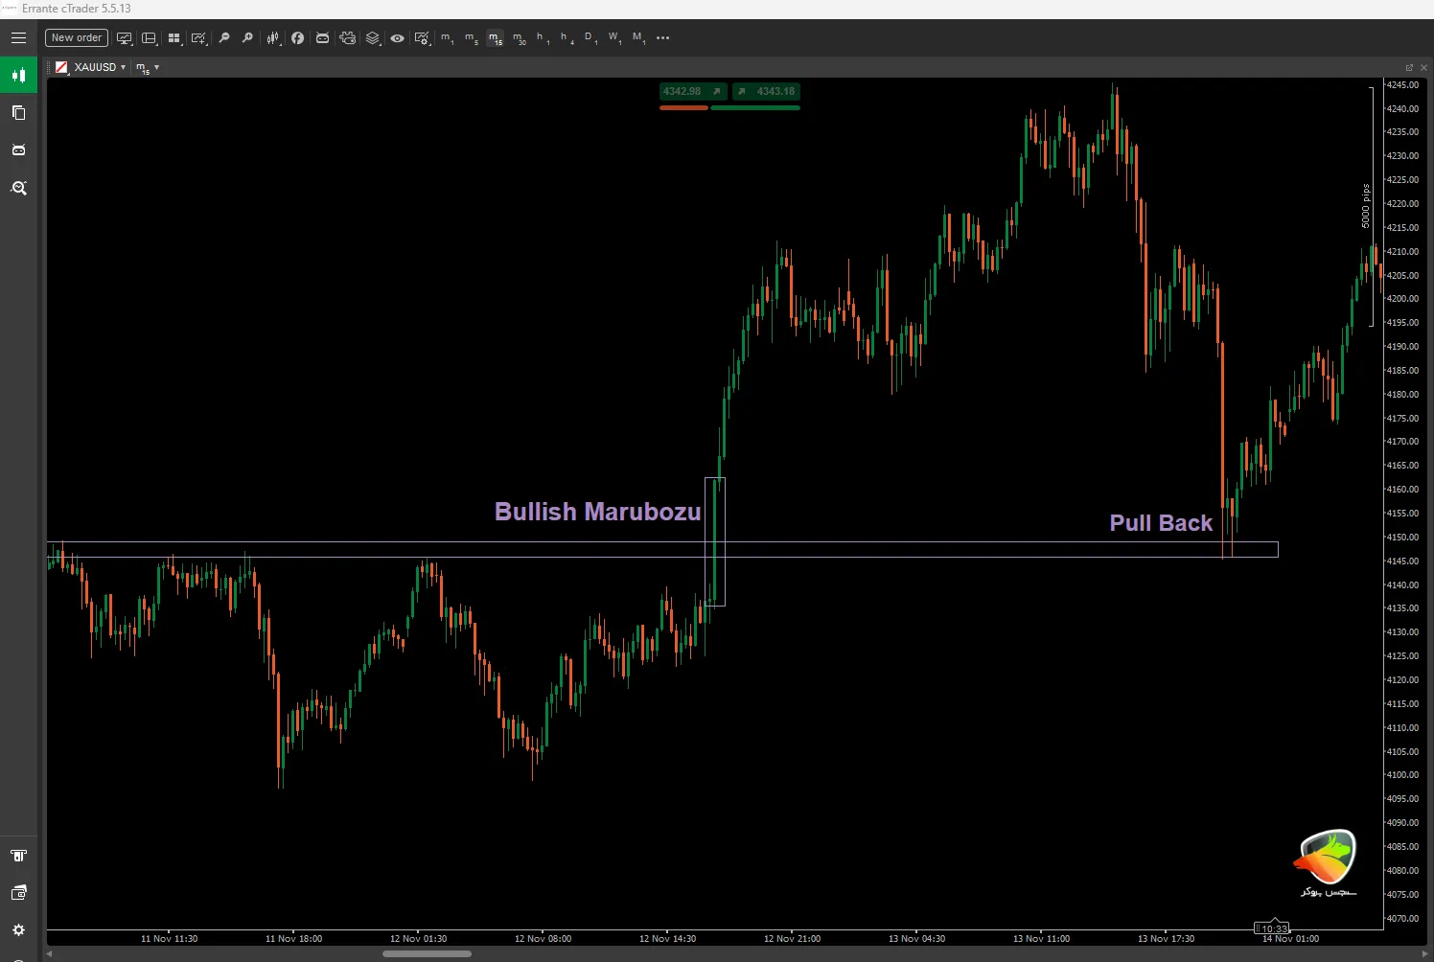Switch chart to m1 timeframe
1434x962 pixels.
tap(447, 38)
